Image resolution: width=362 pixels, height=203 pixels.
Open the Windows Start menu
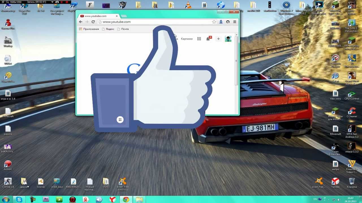(x=6, y=200)
